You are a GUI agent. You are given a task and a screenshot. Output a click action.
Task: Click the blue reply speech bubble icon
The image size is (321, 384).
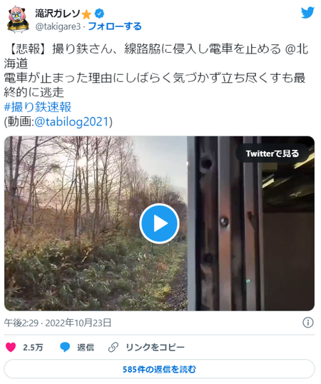pyautogui.click(x=65, y=347)
